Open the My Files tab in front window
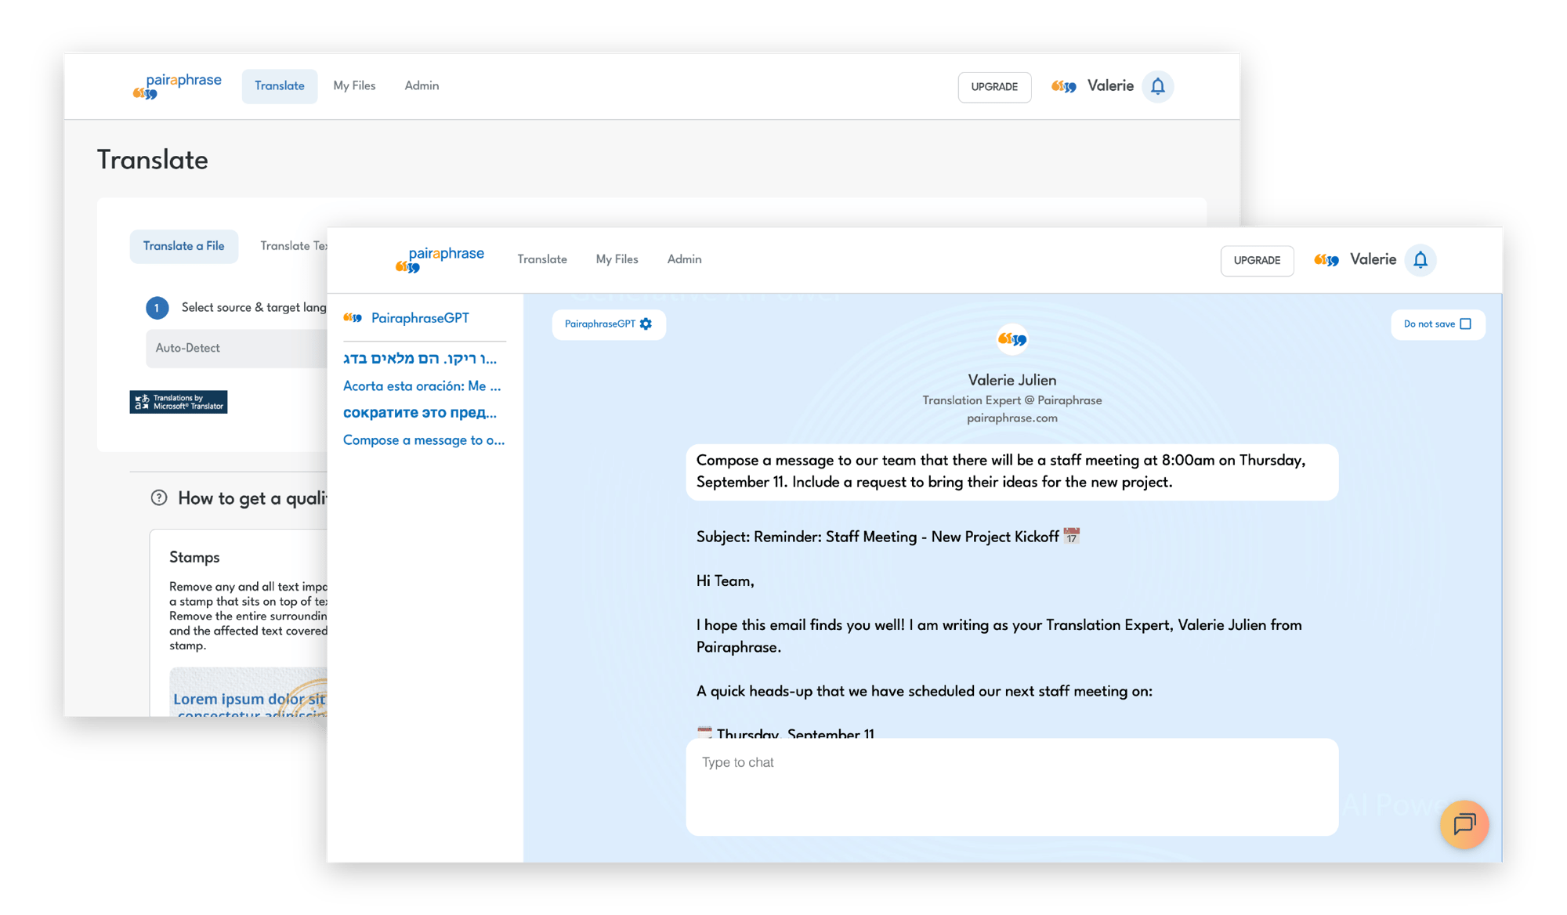 point(617,259)
